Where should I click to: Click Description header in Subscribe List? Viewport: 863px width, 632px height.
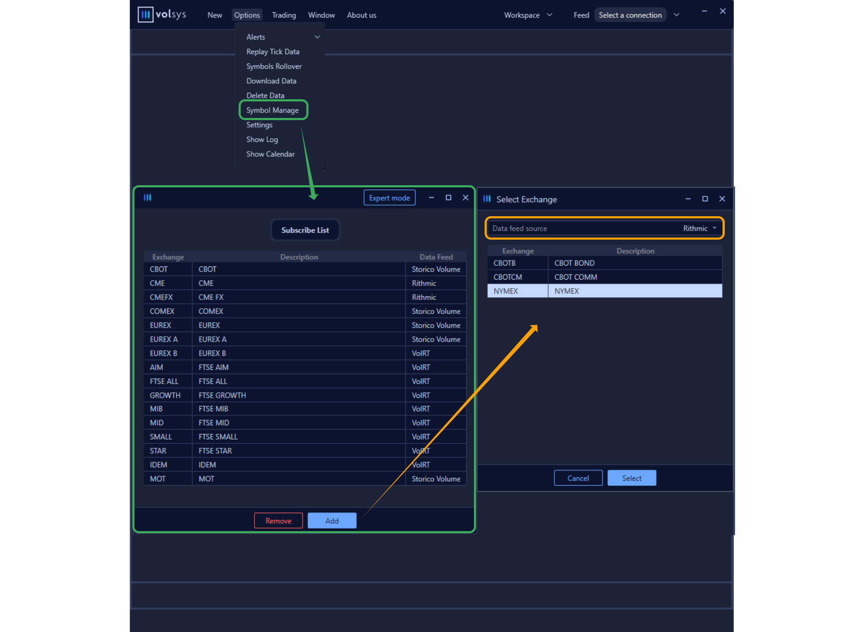[299, 257]
